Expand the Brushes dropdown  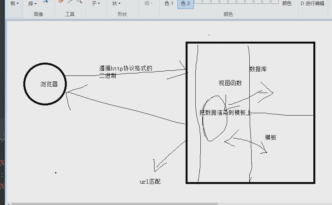(x=96, y=4)
